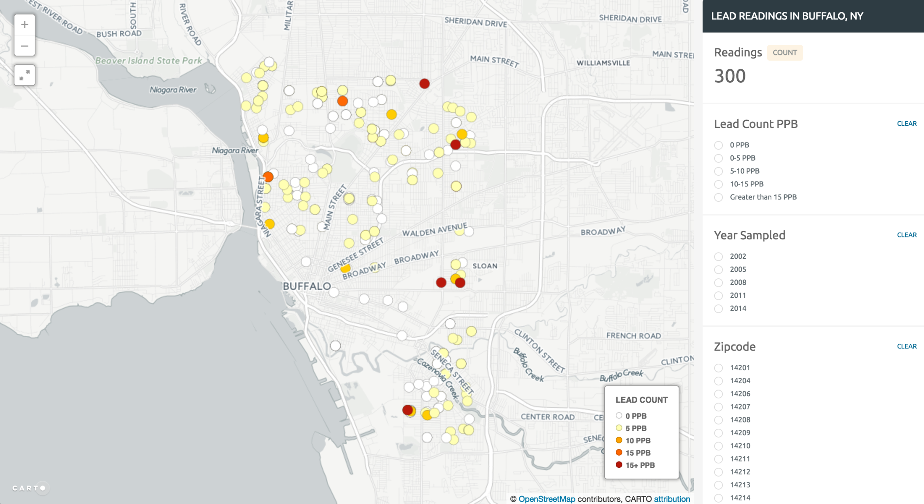This screenshot has width=924, height=504.
Task: Click the LEAD COUNT legend title
Action: pyautogui.click(x=642, y=400)
